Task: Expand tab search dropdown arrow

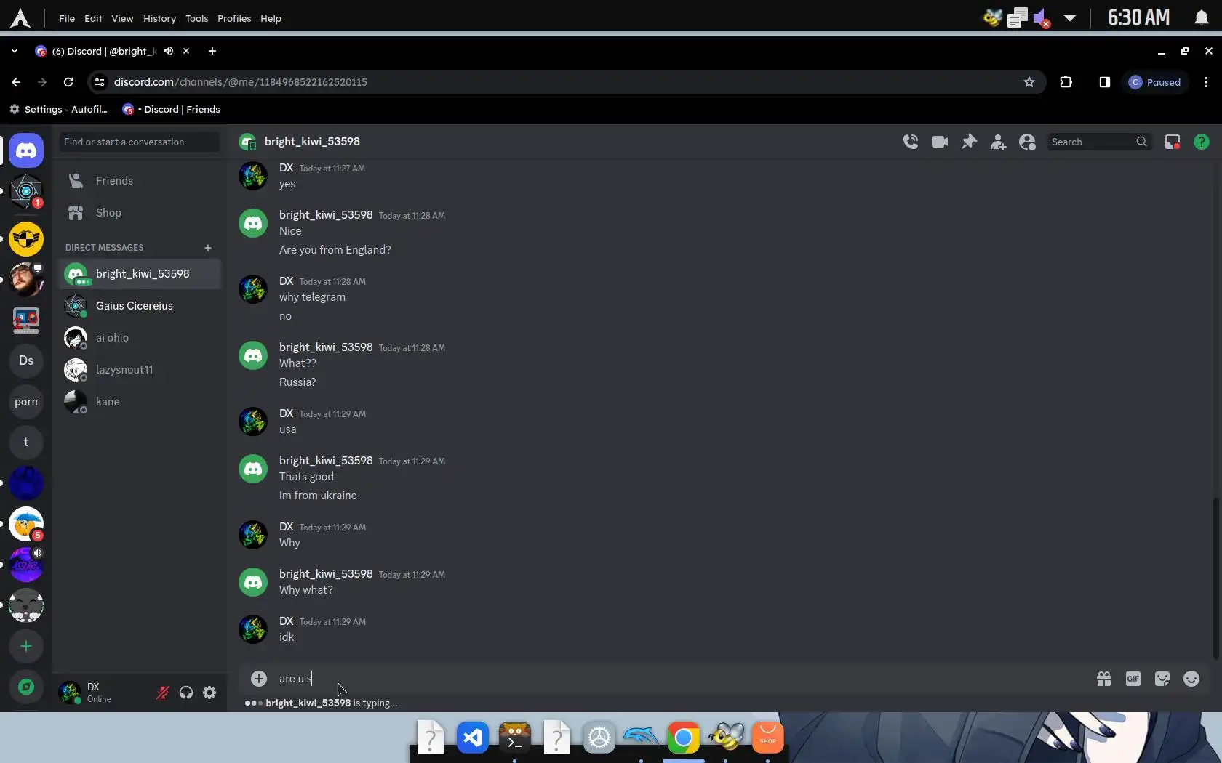Action: point(14,51)
